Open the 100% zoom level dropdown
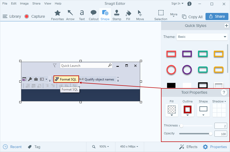 click(x=104, y=146)
